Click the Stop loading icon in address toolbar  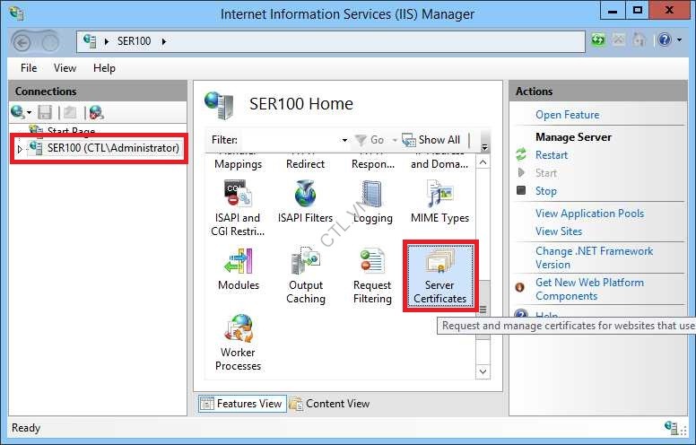coord(618,40)
